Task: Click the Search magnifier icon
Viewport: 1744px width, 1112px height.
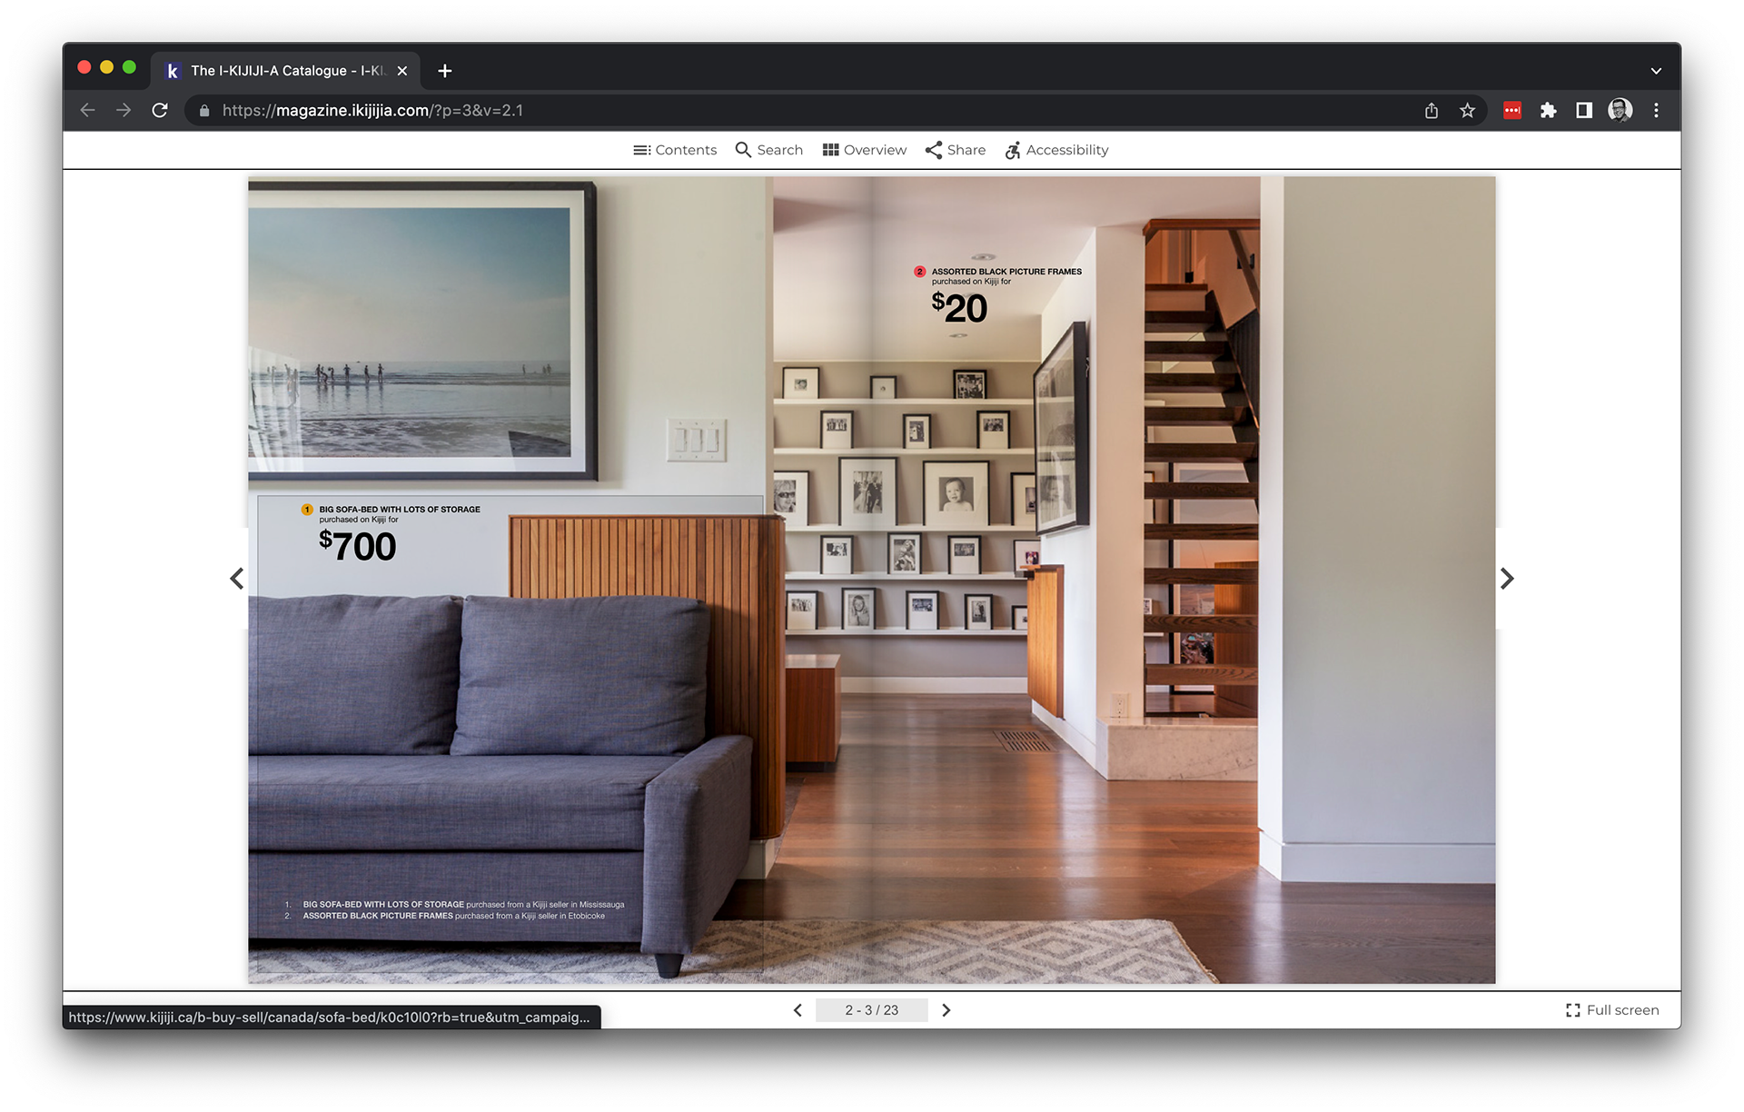Action: tap(743, 150)
